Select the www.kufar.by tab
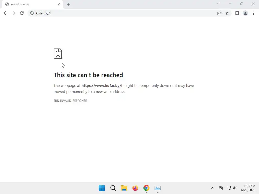Screen dimensions: 259x194 tap(32, 4)
